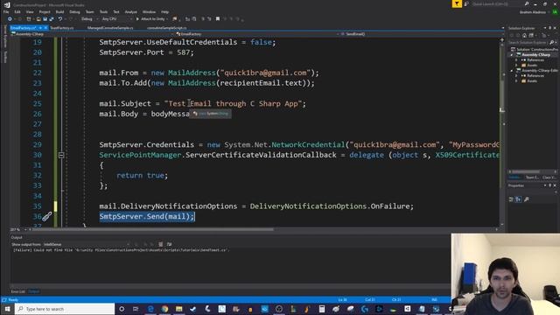Open the Debug menu
560x315 pixels.
pos(74,11)
